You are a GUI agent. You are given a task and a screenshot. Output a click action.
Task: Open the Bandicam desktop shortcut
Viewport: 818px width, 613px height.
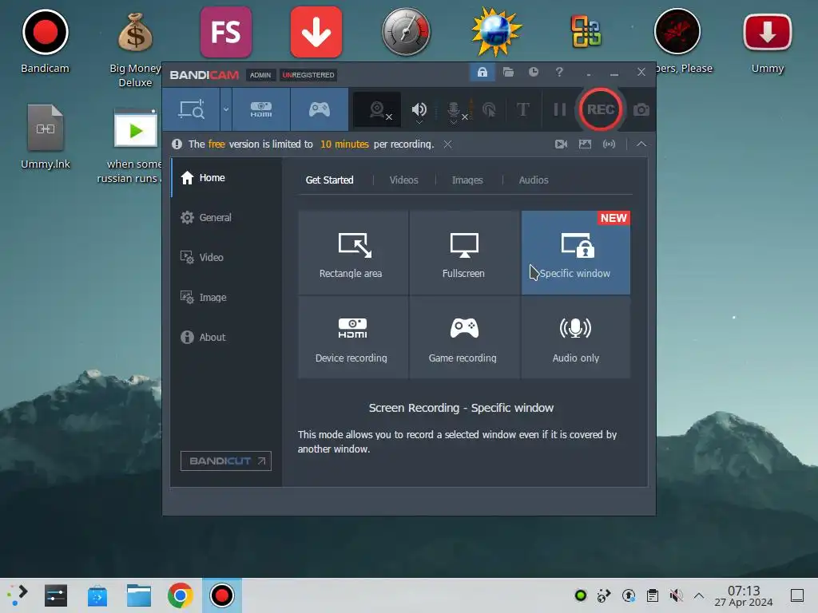click(46, 42)
